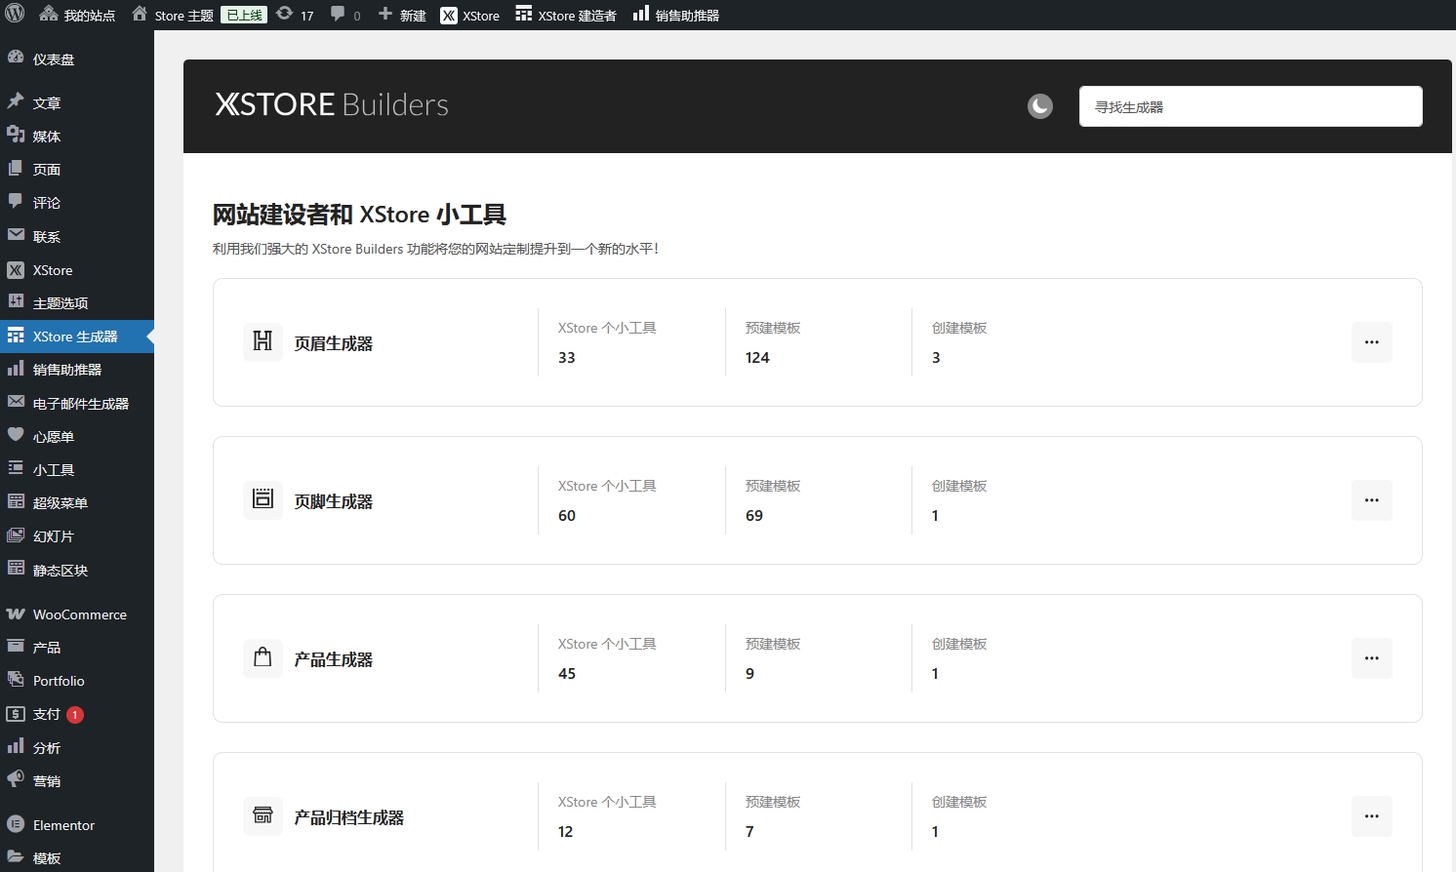Click the WordPress logo icon

click(15, 15)
